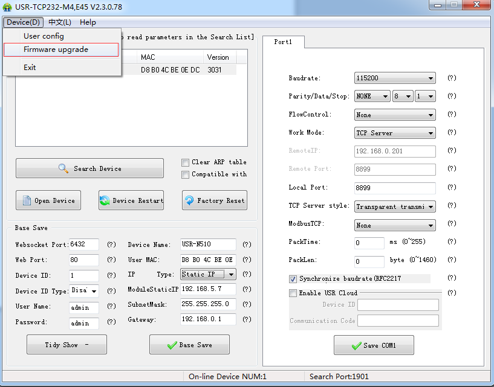Click the PackTime input field
Viewport: 494px width, 387px height.
369,243
